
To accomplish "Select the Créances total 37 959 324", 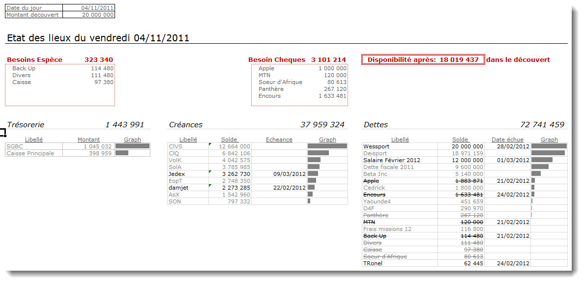I will pyautogui.click(x=322, y=125).
